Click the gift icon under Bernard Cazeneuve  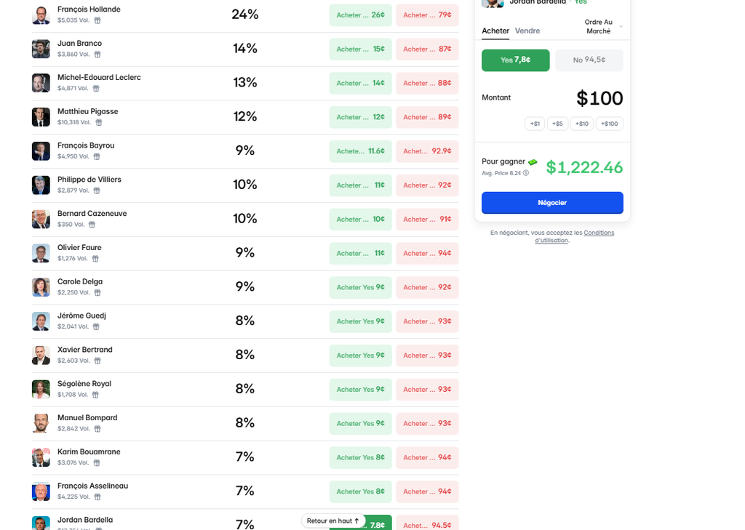pyautogui.click(x=92, y=225)
